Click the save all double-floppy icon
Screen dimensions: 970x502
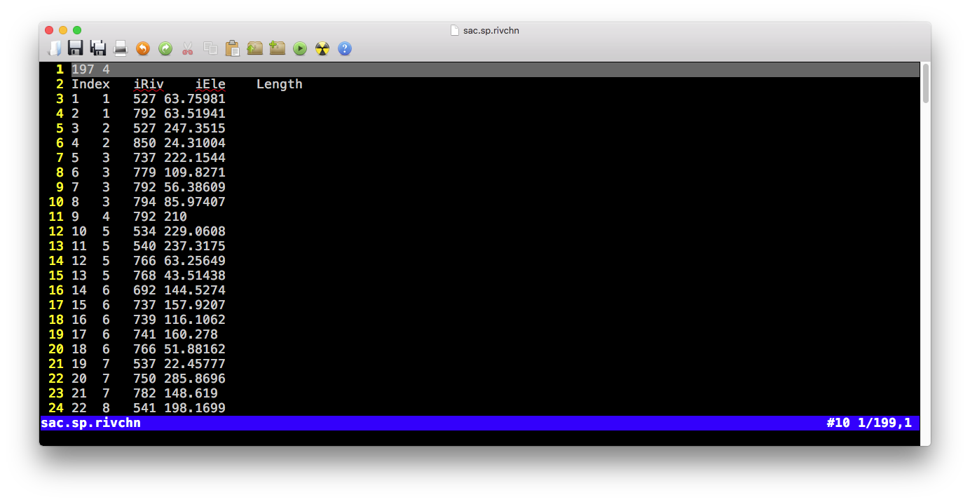98,48
